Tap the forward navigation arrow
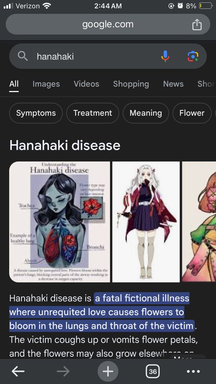The height and width of the screenshot is (384, 216). pyautogui.click(x=63, y=371)
